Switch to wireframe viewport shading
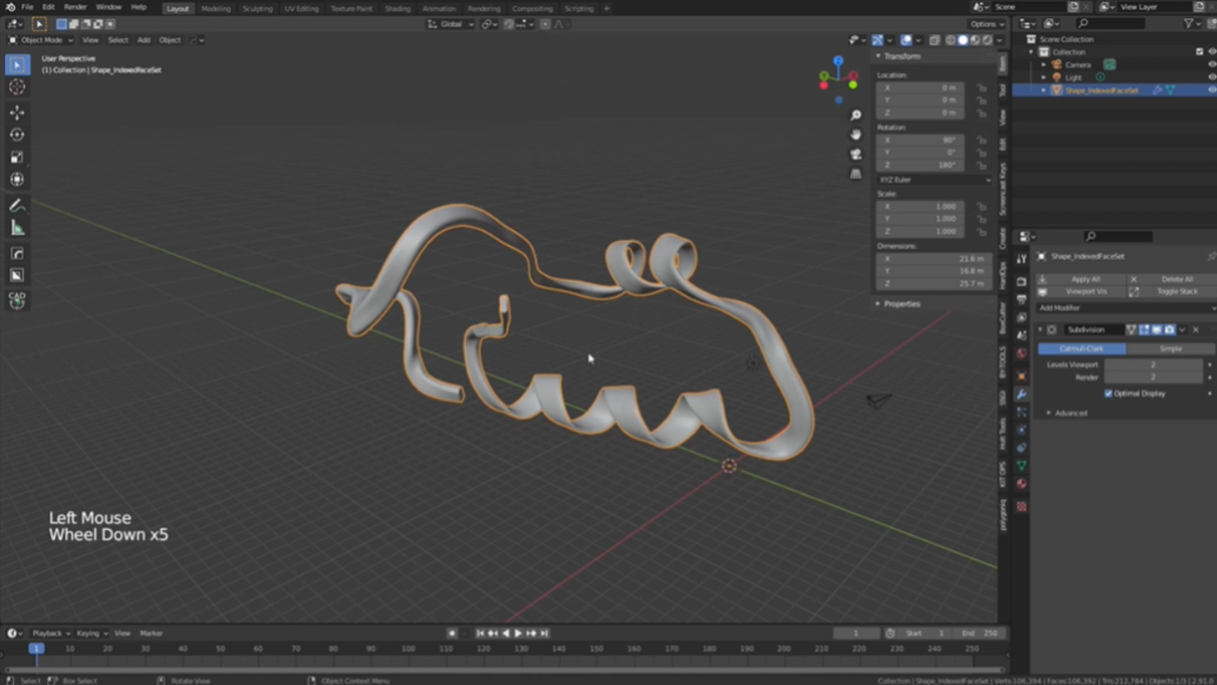The image size is (1217, 685). click(951, 40)
